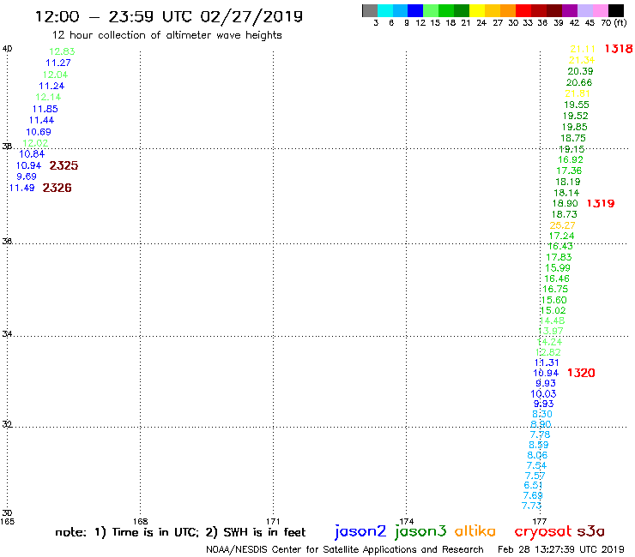Click the light green swatch in the legend
635x557 pixels.
point(431,10)
